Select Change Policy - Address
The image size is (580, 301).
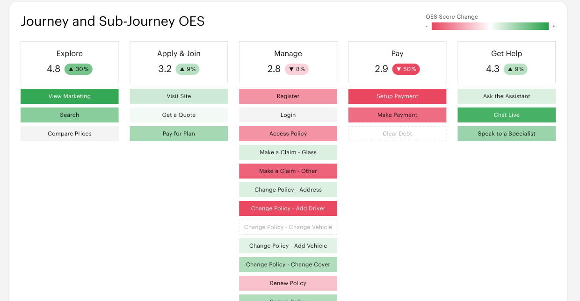[x=288, y=190]
